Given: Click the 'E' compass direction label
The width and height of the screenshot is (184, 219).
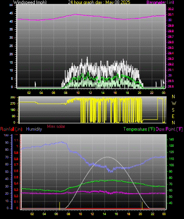Looking at the screenshot, I should [173, 116].
